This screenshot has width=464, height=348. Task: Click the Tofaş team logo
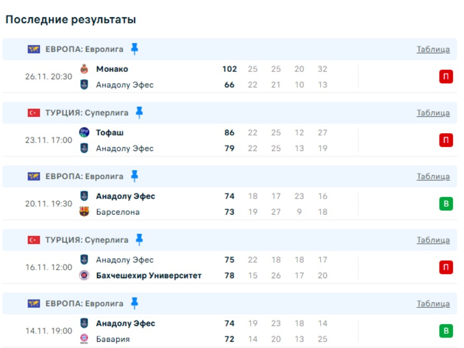pos(84,132)
